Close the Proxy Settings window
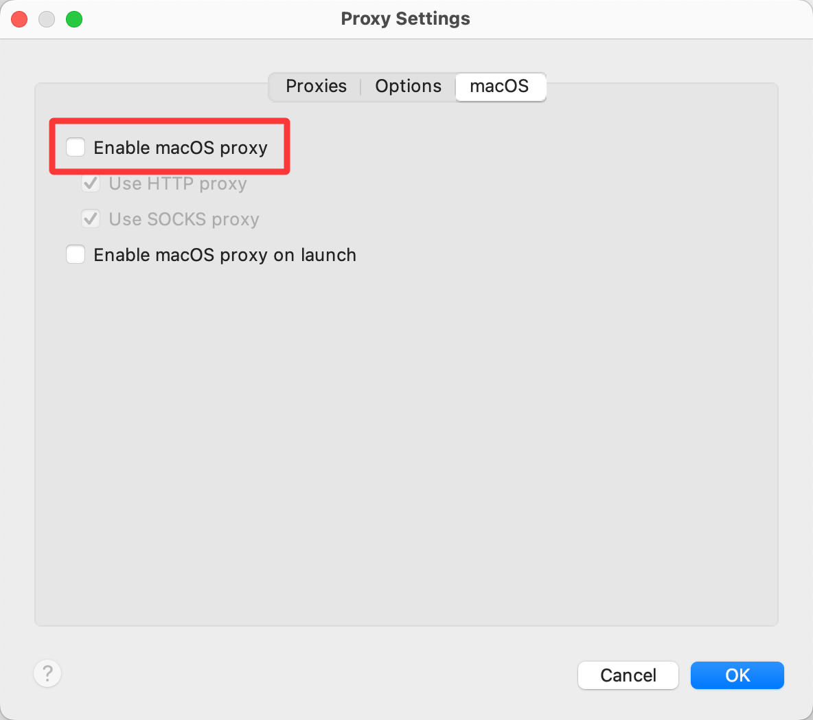 point(19,19)
